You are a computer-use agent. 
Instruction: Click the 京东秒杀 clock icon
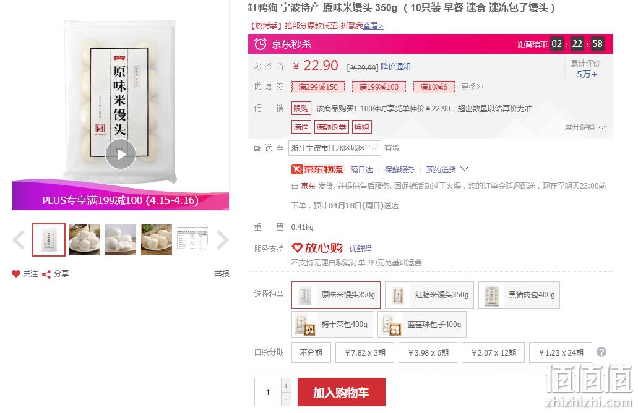261,44
